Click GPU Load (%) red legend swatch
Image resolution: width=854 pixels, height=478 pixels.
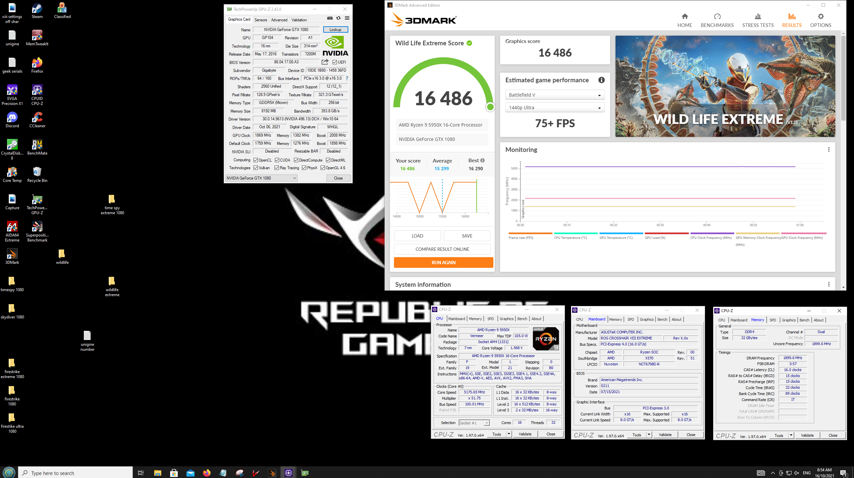[667, 233]
